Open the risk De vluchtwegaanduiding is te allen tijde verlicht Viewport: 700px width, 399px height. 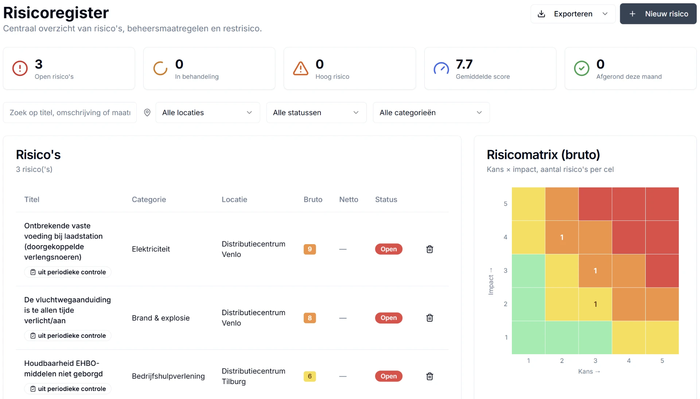point(67,310)
